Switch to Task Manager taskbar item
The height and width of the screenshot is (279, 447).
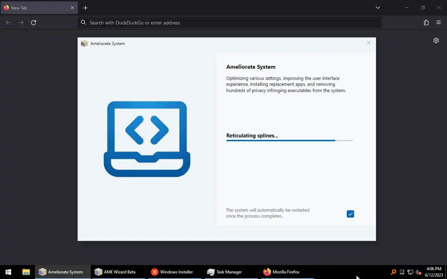[231, 272]
